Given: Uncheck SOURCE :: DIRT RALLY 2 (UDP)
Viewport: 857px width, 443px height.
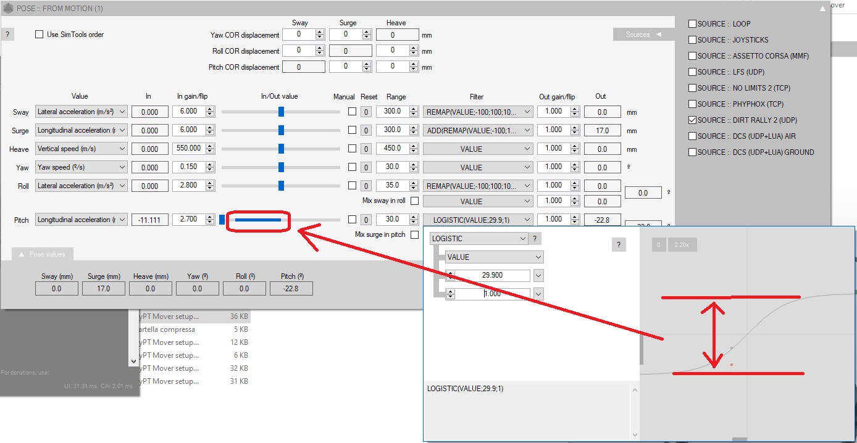Looking at the screenshot, I should coord(692,120).
